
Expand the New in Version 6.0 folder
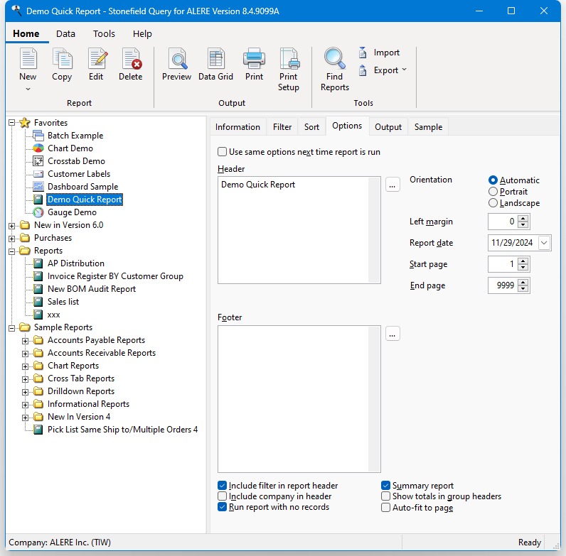click(12, 226)
